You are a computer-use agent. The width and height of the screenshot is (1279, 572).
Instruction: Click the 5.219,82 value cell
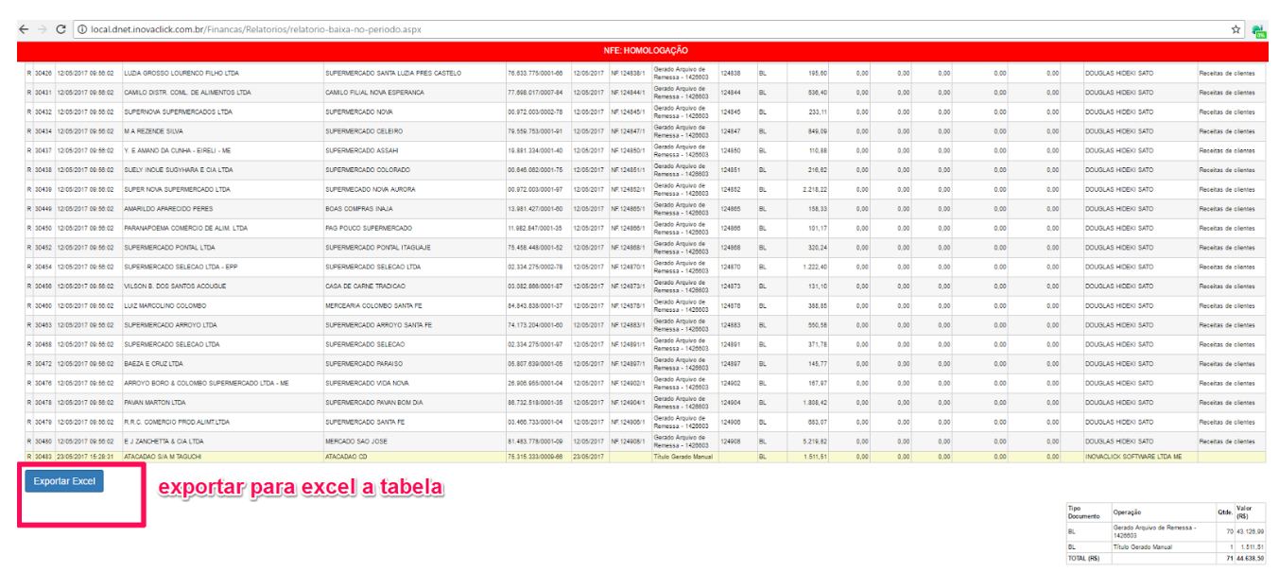[811, 442]
